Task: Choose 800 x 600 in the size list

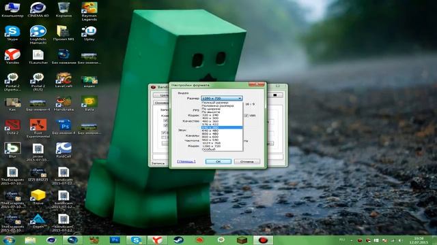Action: pos(222,137)
